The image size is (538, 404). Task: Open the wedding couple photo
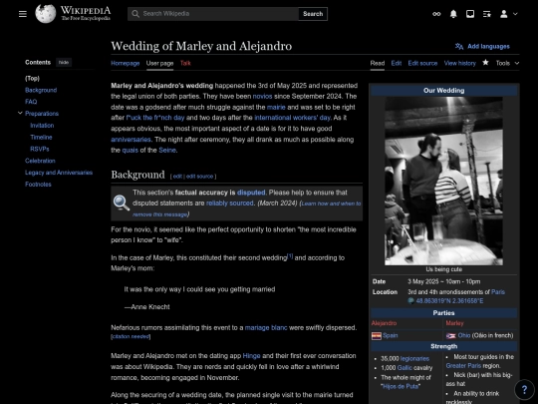point(443,181)
